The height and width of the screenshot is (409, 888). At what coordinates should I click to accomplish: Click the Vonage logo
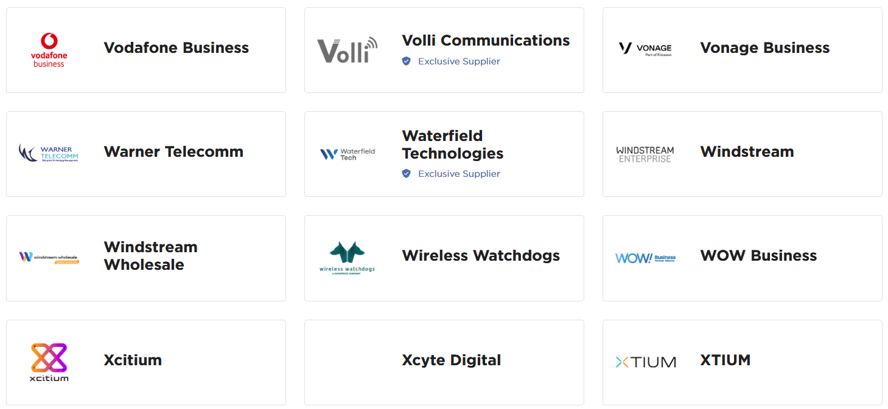(x=645, y=49)
